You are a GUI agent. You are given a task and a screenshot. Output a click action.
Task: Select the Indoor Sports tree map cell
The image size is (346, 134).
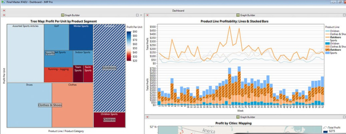(x=83, y=58)
